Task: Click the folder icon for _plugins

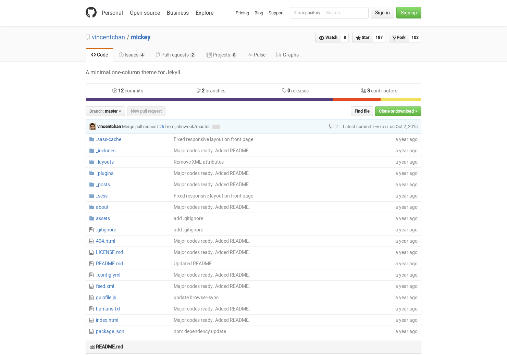Action: [92, 173]
